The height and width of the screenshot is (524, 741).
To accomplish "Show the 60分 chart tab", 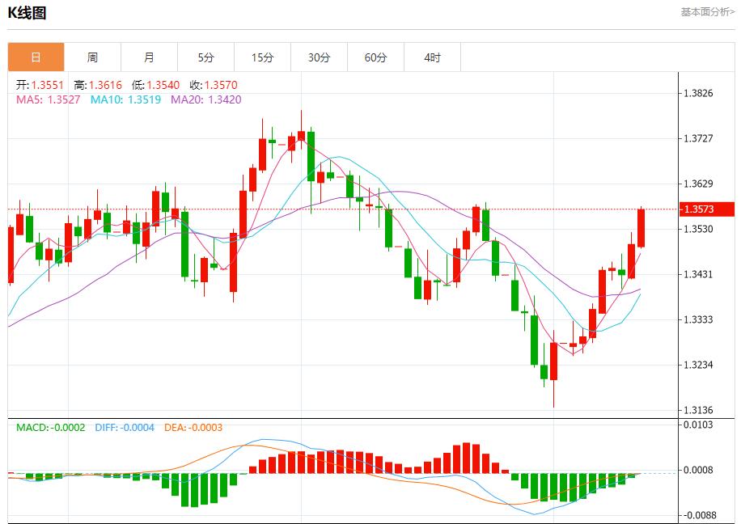I will [375, 57].
